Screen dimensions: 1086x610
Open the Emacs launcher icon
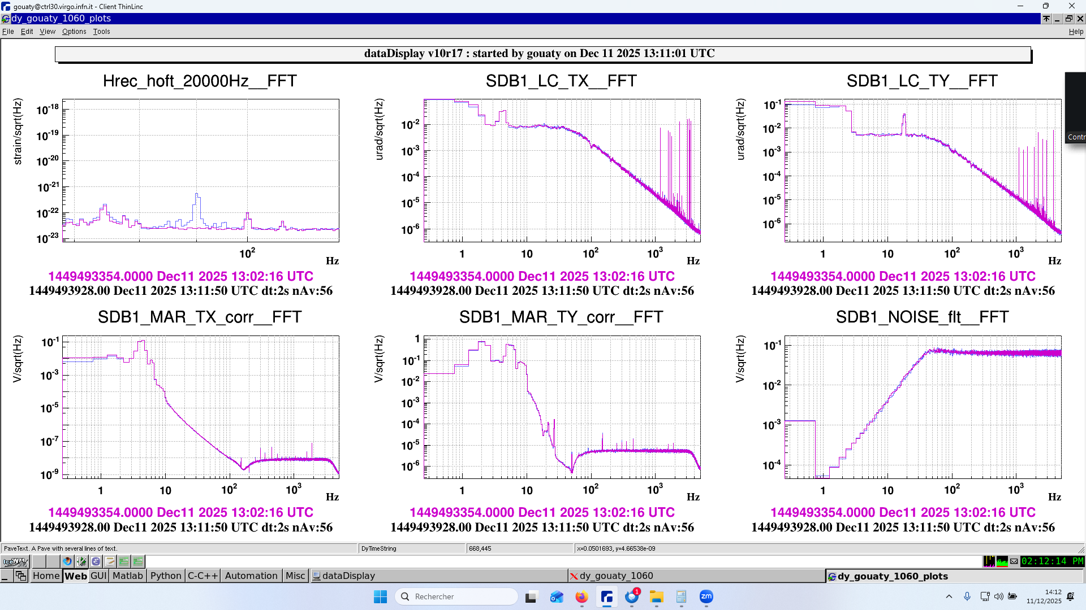tap(96, 561)
